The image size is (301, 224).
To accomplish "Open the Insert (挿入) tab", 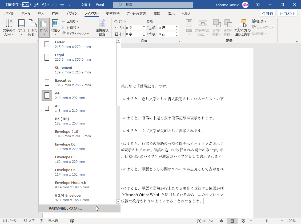I will 41,13.
